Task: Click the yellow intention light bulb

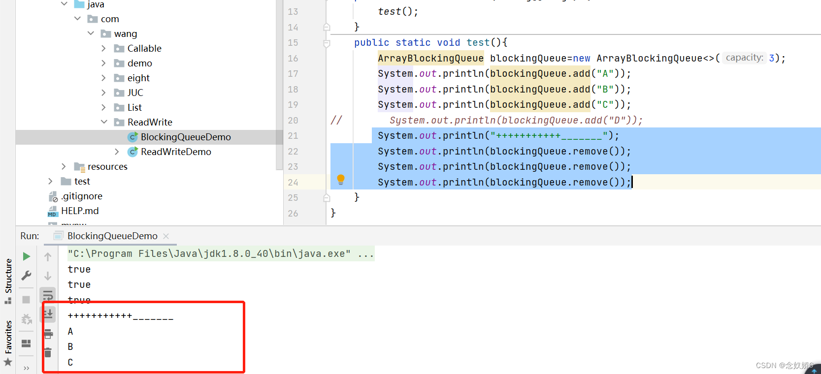Action: click(x=341, y=180)
